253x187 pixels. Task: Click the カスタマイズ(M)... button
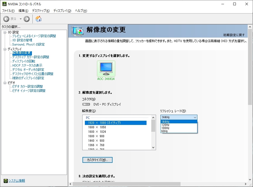(98, 160)
